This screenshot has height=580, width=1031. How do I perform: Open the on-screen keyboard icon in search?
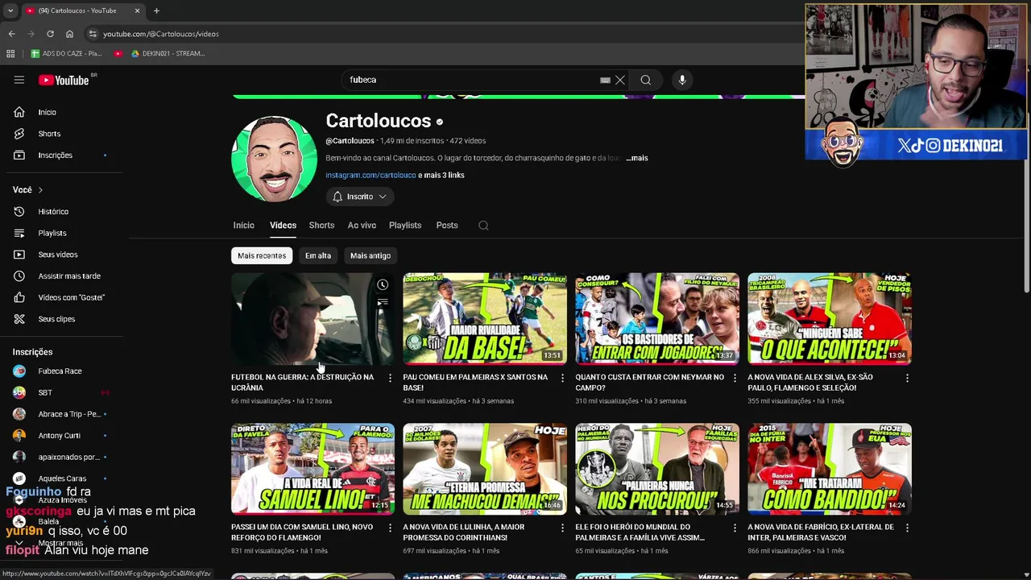coord(605,80)
